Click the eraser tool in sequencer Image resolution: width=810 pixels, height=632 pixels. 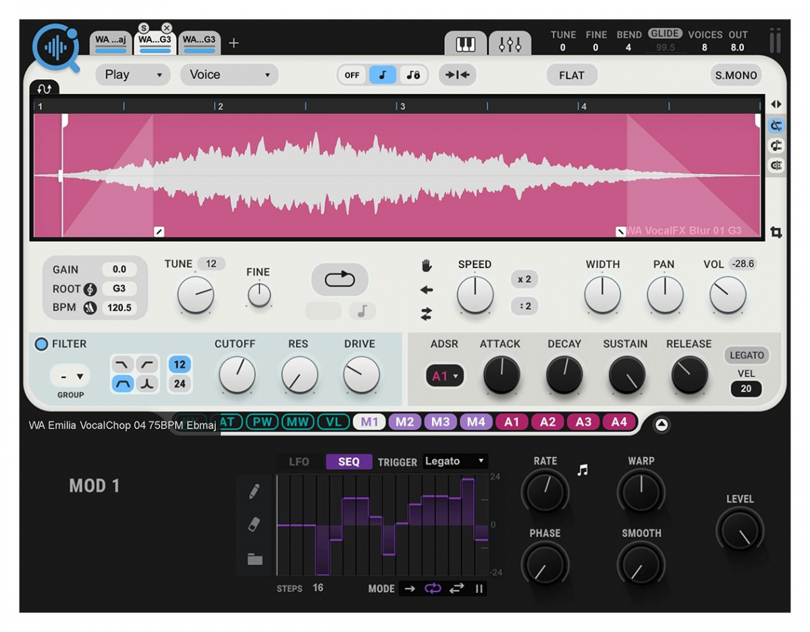[x=254, y=525]
